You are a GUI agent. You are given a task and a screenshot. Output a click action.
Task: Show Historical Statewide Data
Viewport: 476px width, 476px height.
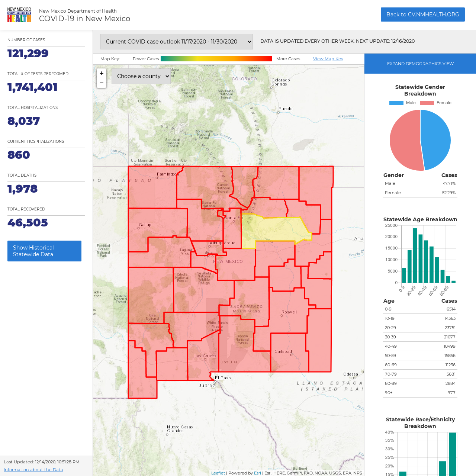pyautogui.click(x=44, y=251)
